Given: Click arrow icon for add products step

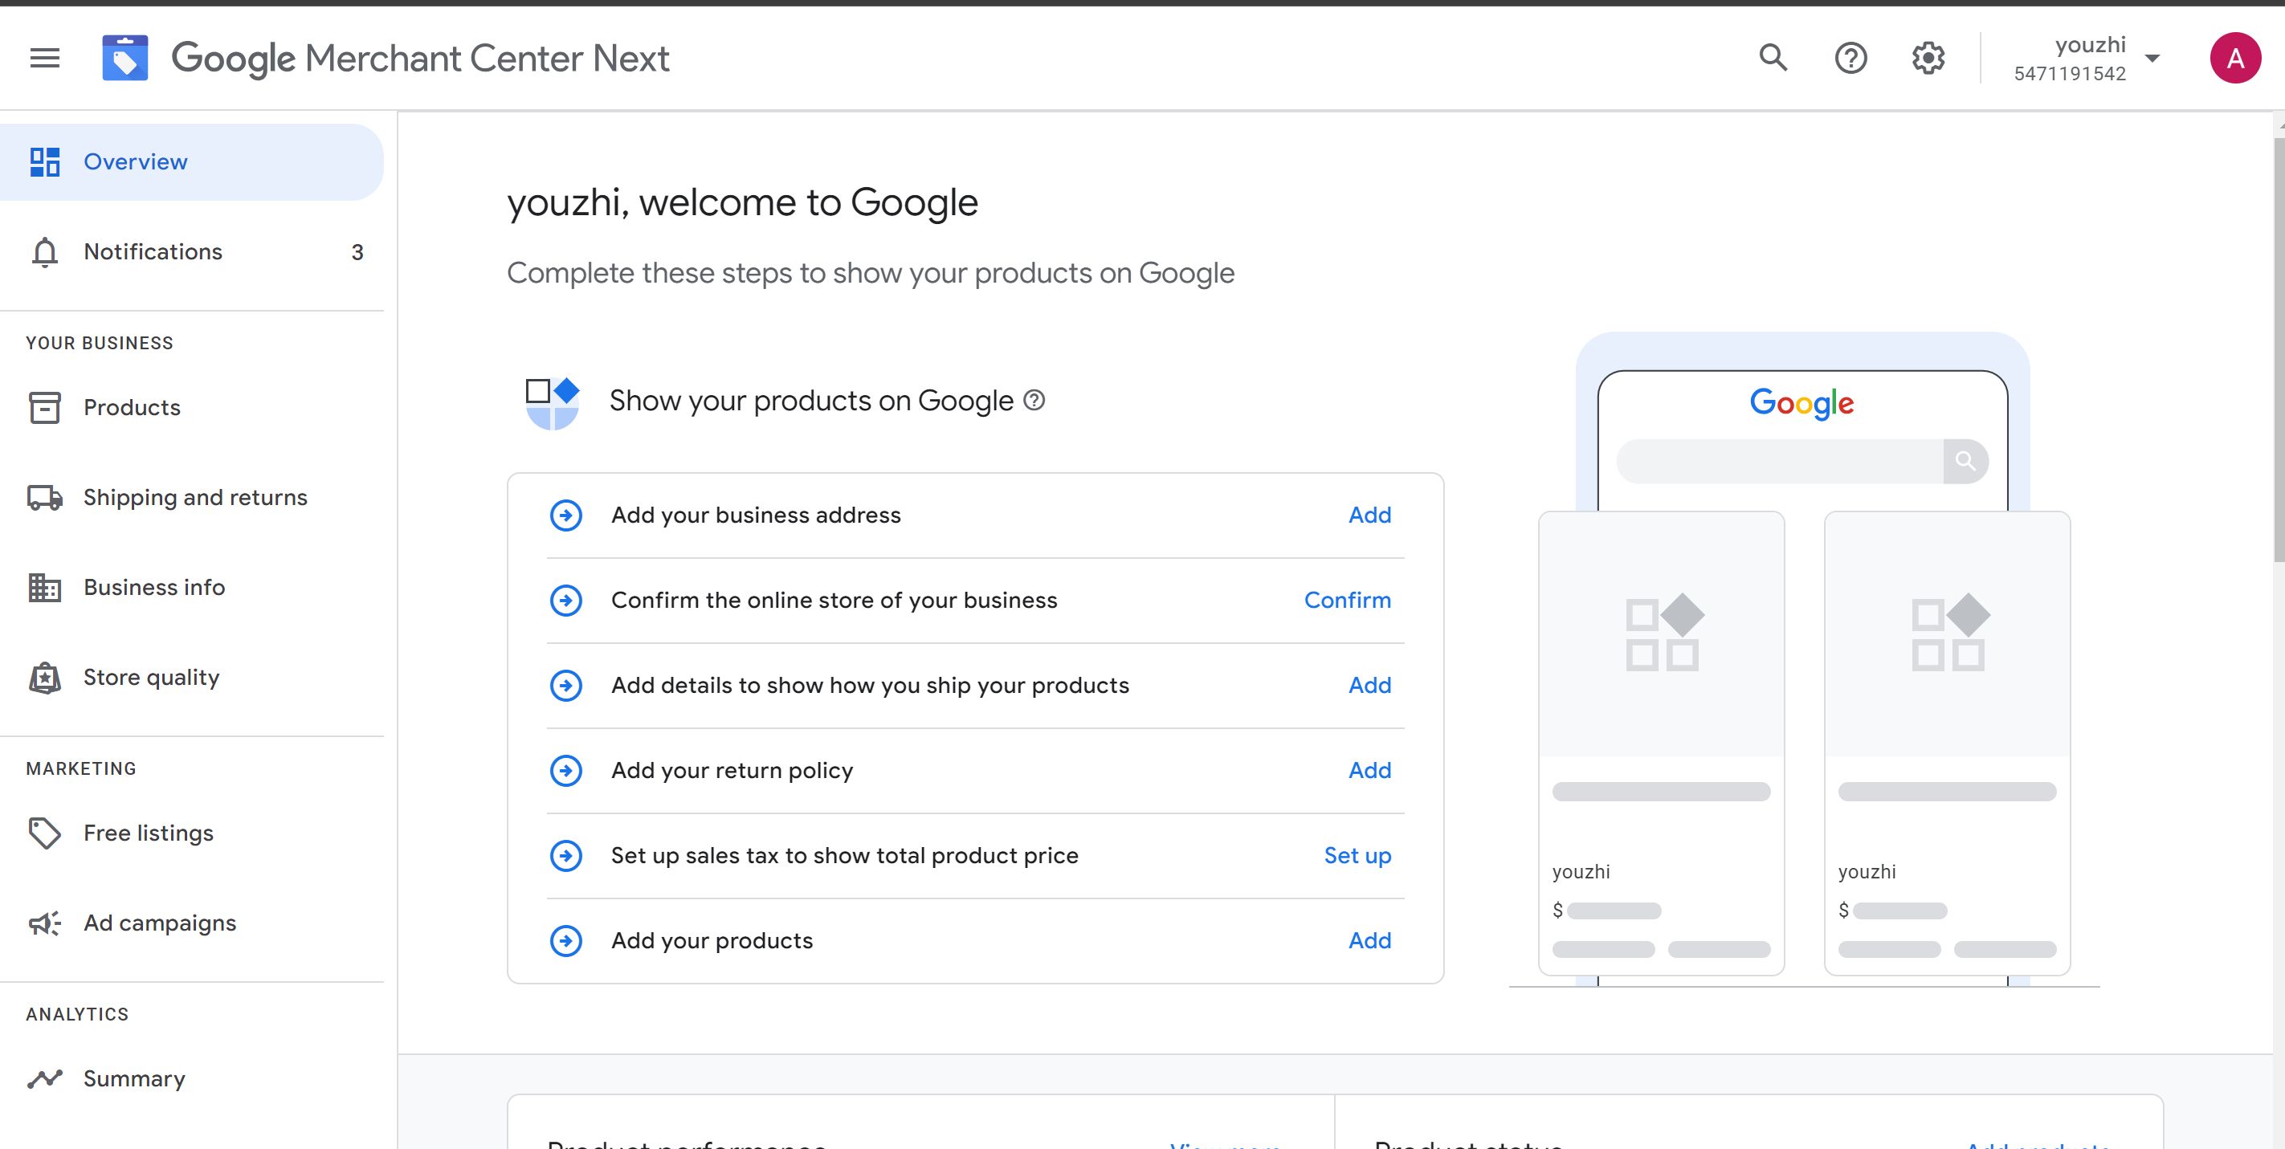Looking at the screenshot, I should point(566,941).
